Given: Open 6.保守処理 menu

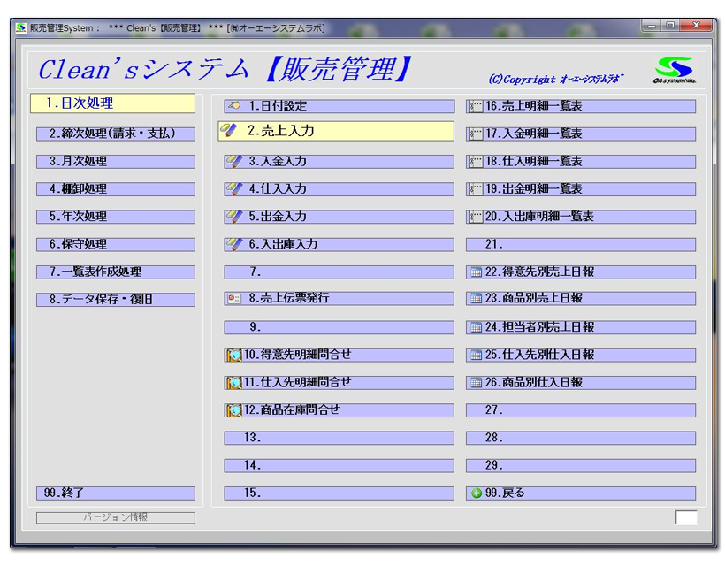Looking at the screenshot, I should coord(116,245).
